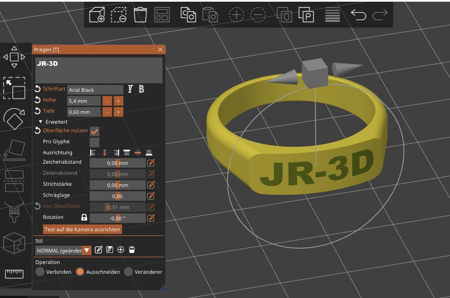
Task: Select the cube seam tool in the sidebar
Action: pos(14,243)
